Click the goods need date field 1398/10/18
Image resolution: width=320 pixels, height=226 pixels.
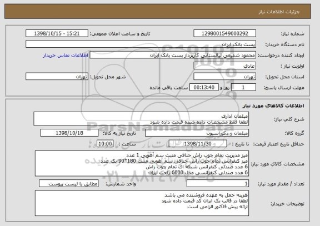[x=69, y=133]
